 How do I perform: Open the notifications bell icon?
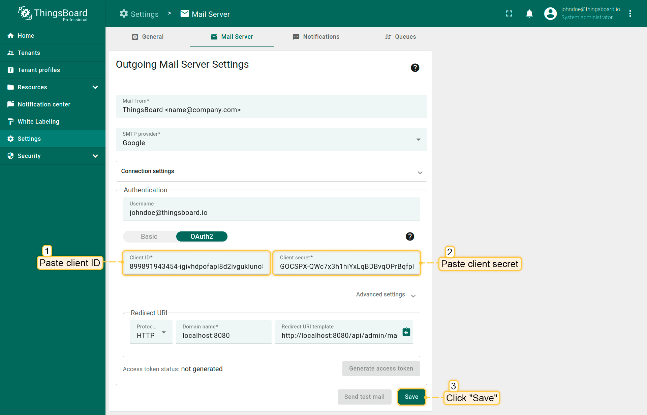[529, 13]
